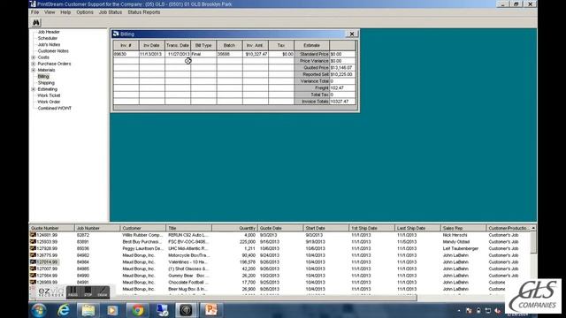
Task: Sort job list by Quantity column
Action: pos(234,228)
